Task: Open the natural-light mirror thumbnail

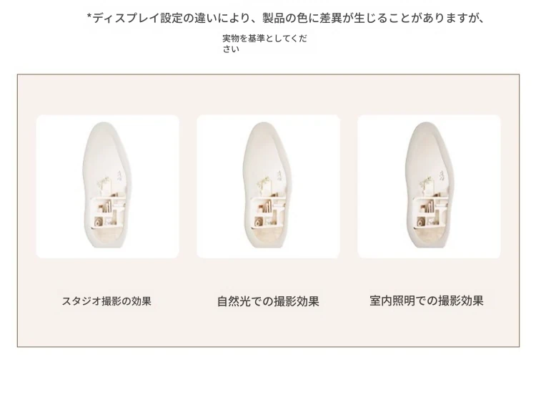Action: (x=268, y=187)
